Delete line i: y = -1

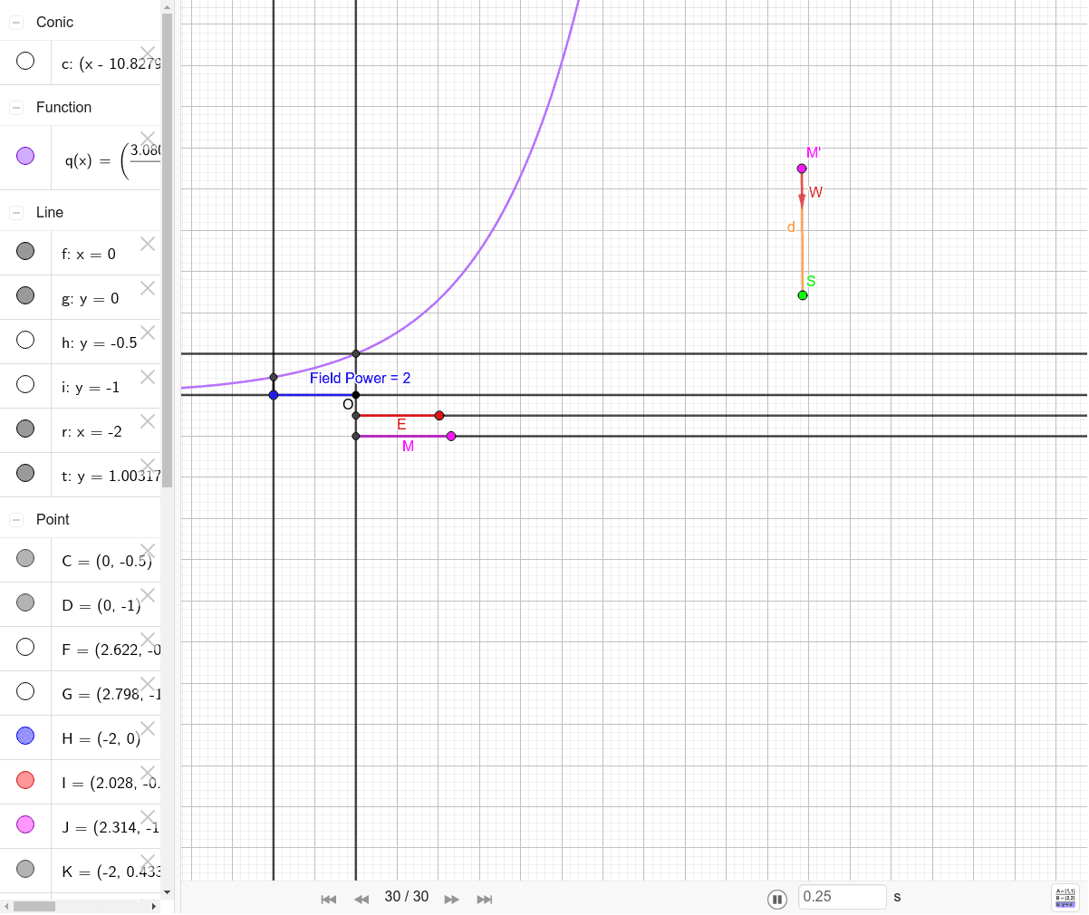point(148,377)
